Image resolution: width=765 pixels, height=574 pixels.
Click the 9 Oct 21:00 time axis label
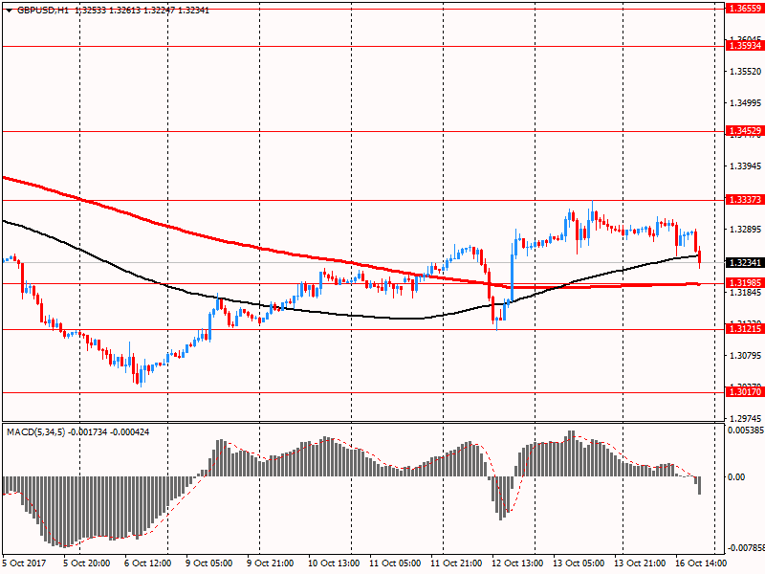271,563
